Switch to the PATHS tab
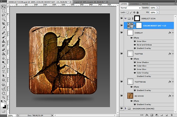Screen dimensions: 177x117 [x=145, y=4]
